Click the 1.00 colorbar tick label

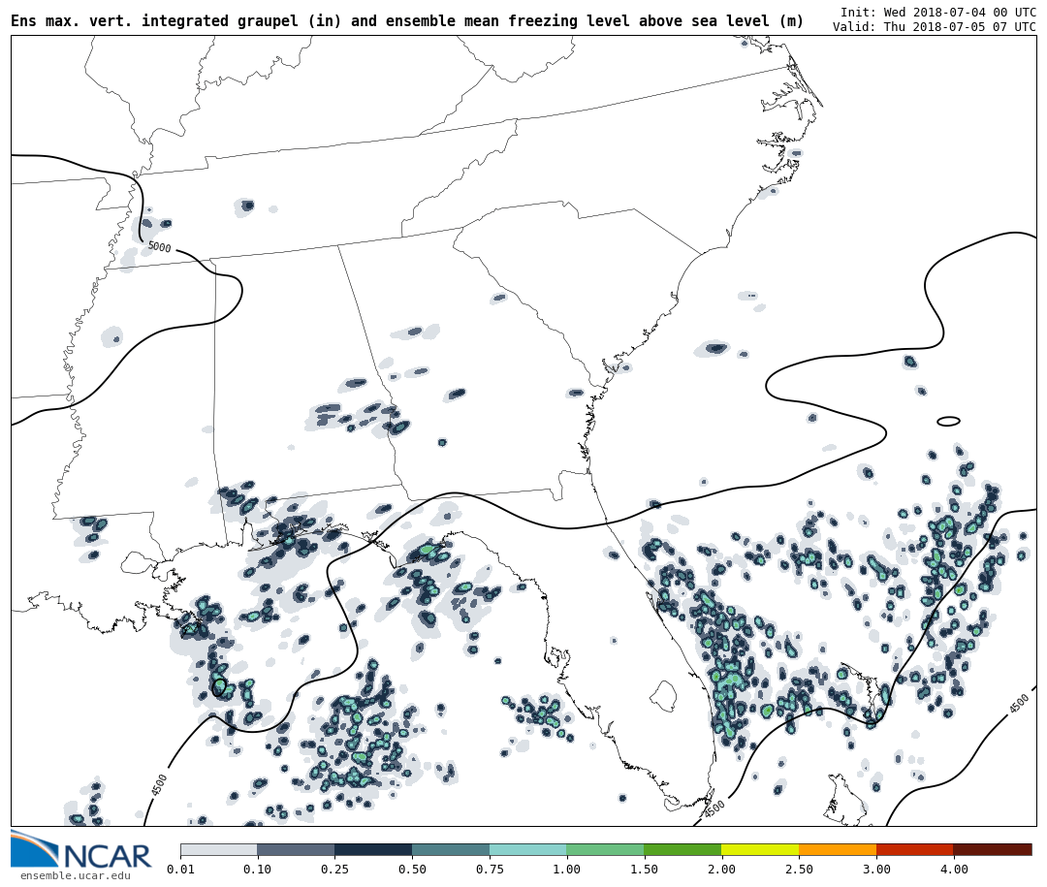566,870
